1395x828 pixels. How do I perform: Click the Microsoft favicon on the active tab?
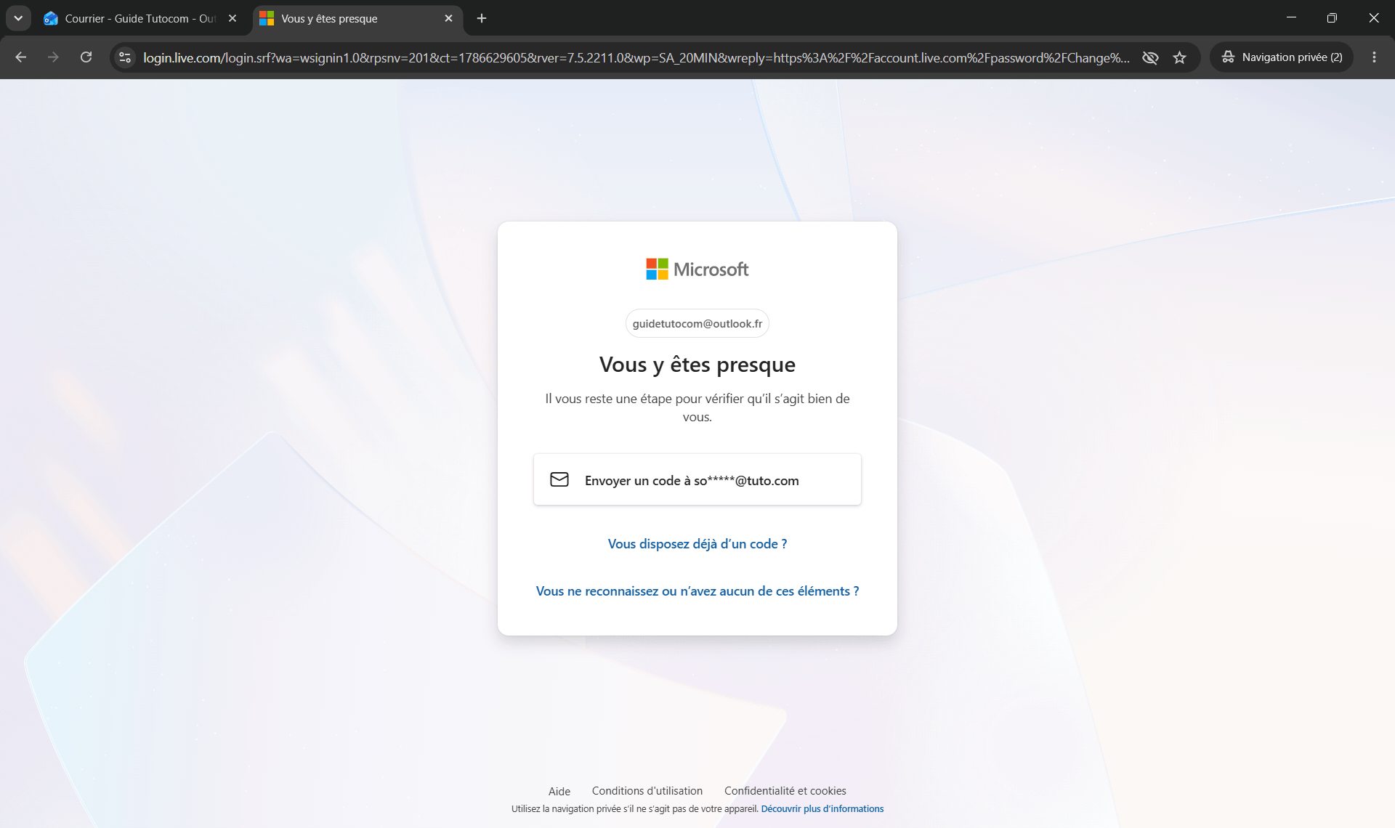(267, 19)
